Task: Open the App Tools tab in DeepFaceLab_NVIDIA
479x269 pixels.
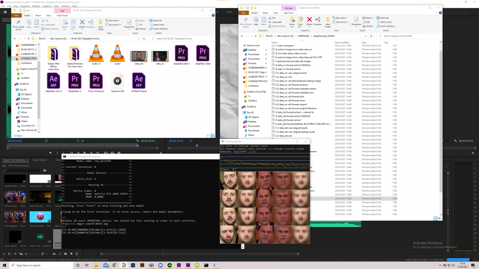Action: pos(288,13)
